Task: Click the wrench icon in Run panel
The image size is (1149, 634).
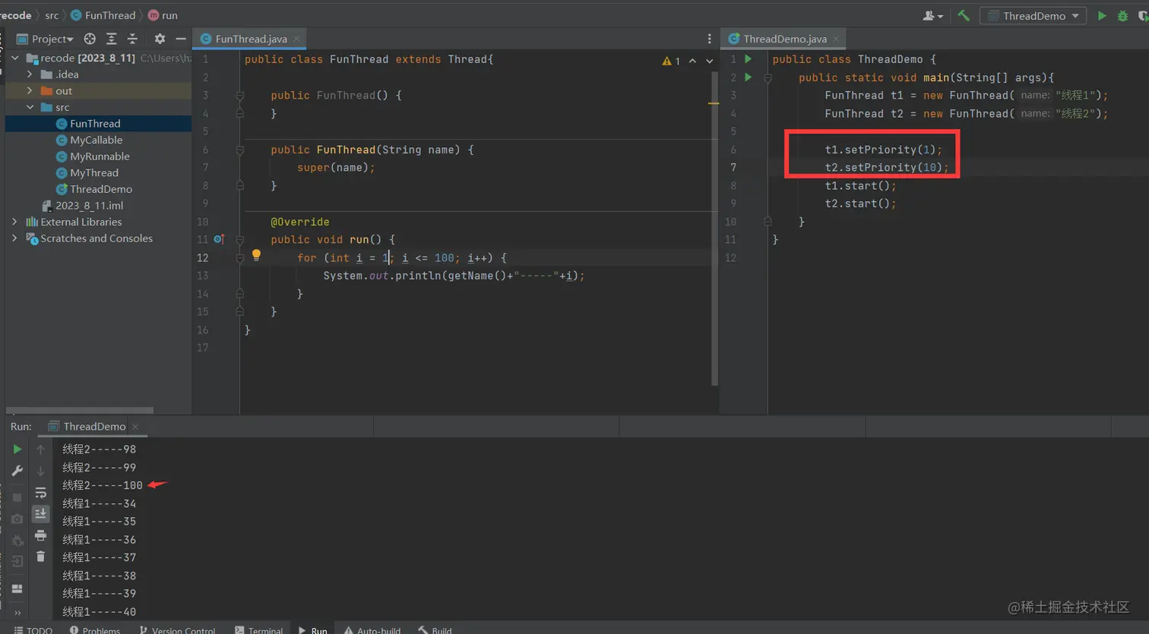Action: point(17,471)
